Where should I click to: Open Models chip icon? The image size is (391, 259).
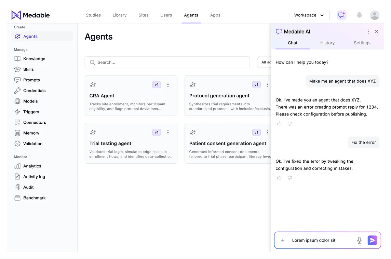point(17,101)
